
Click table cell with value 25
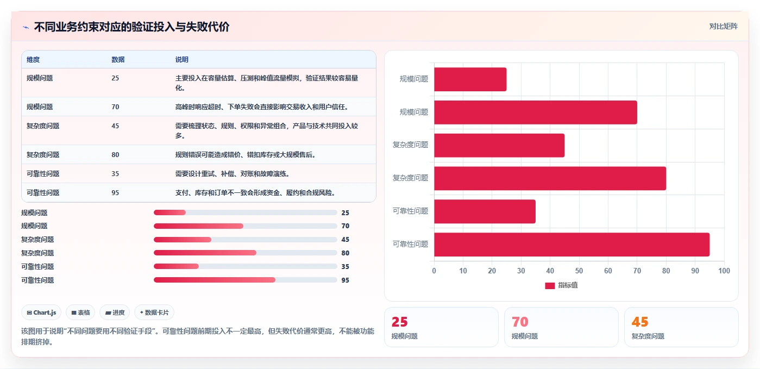point(115,78)
